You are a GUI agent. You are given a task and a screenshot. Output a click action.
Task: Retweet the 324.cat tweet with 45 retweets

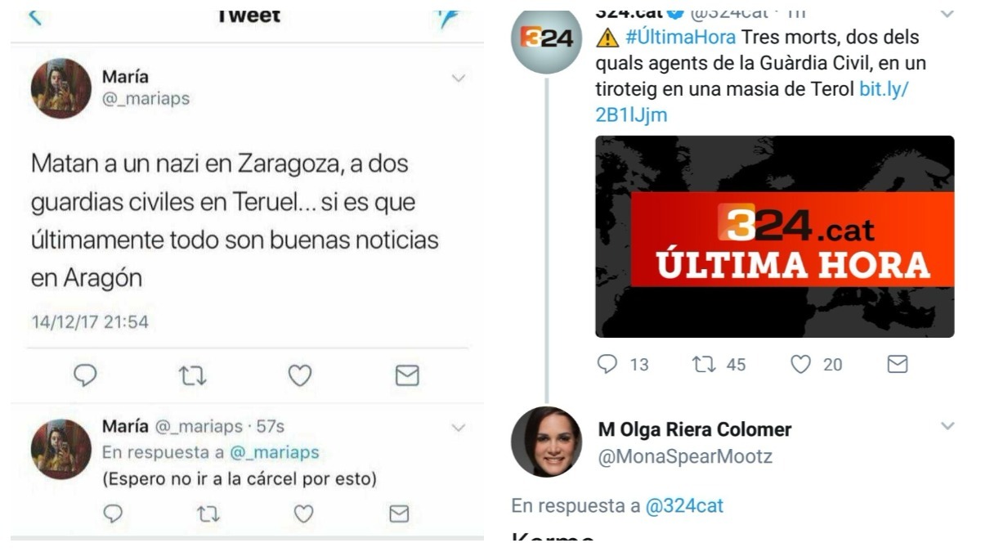tap(704, 364)
